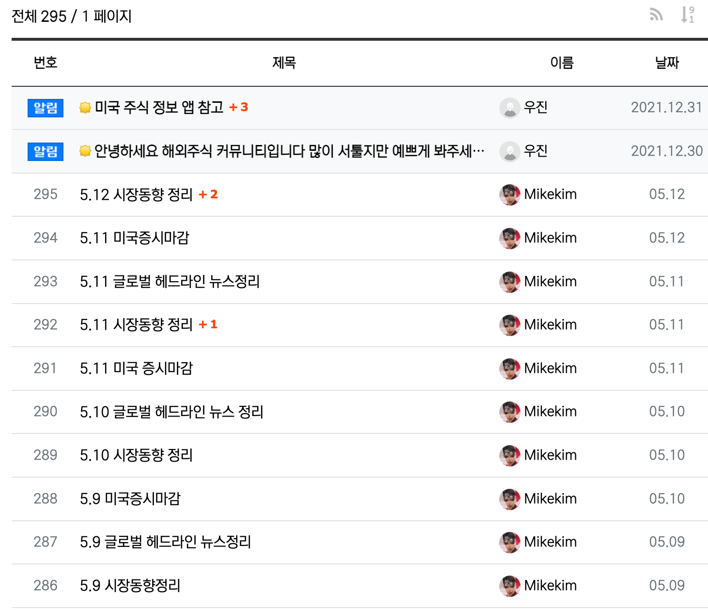
Task: Click author name Mikekim on post 288
Action: click(550, 498)
